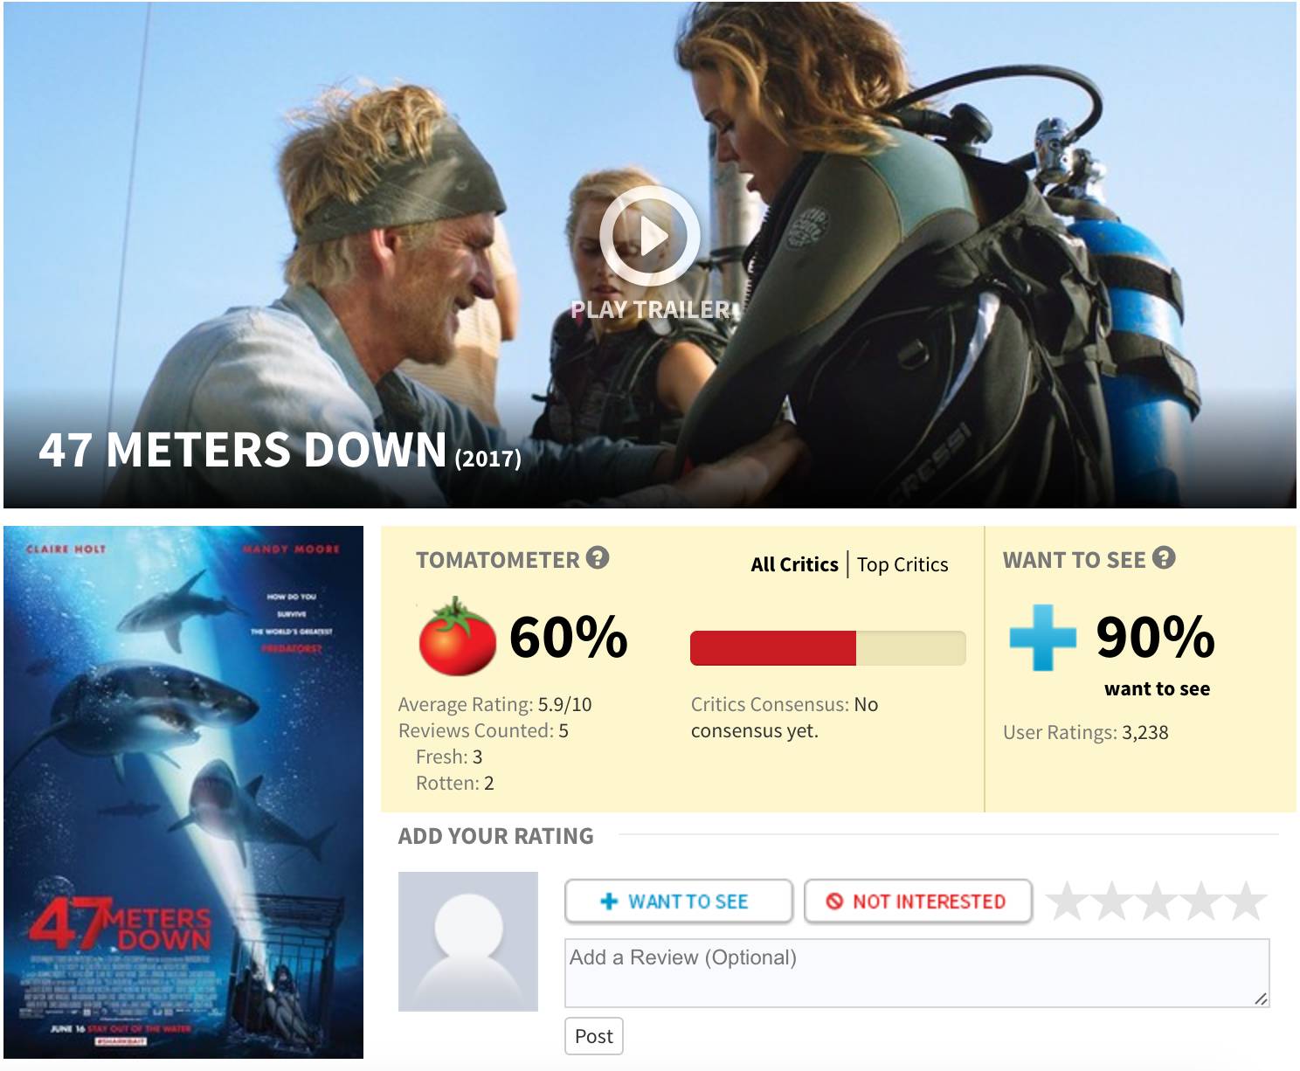The image size is (1300, 1071).
Task: Open the Want to See help icon
Action: [1164, 557]
